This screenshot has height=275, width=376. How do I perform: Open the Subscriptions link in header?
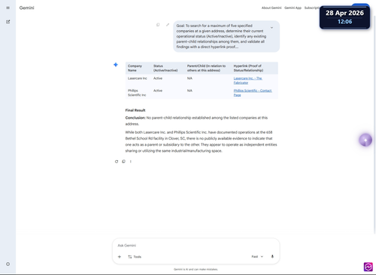click(x=312, y=8)
